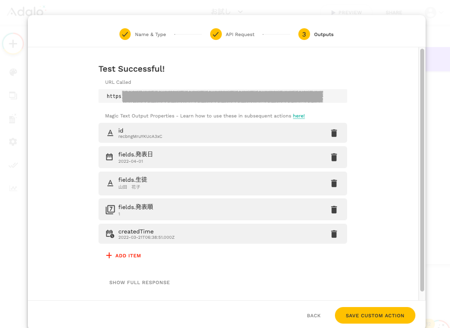Viewport: 450px width, 328px height.
Task: Click the date-time icon for createdTime
Action: click(110, 234)
